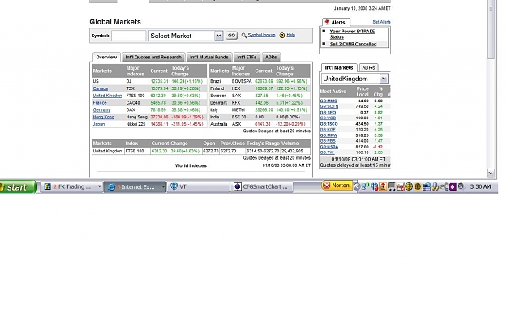This screenshot has height=317, width=507.
Task: Select the ADRs tab beside Int'l Markets
Action: click(368, 67)
